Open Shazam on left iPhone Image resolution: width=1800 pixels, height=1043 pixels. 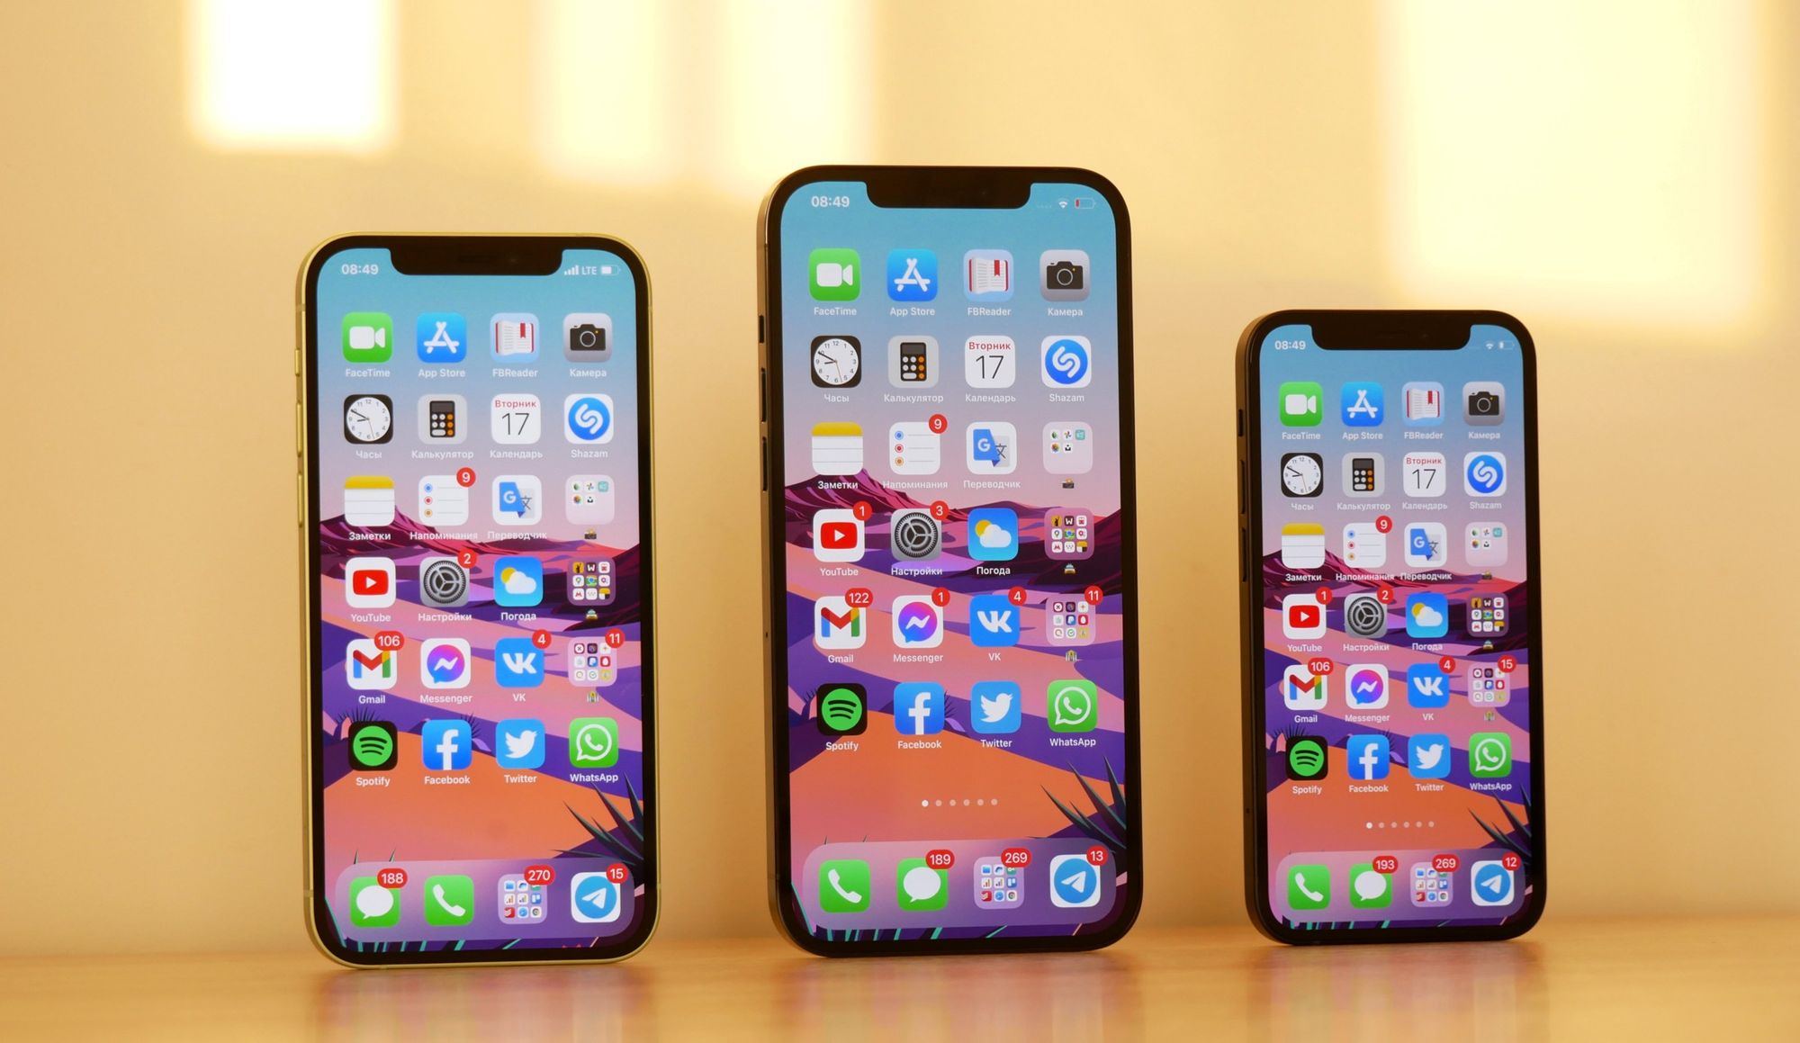pos(595,428)
